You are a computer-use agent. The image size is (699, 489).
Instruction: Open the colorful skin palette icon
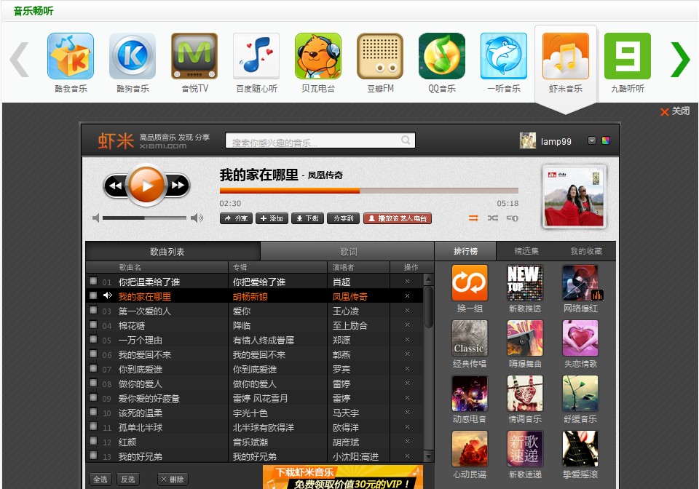[606, 140]
